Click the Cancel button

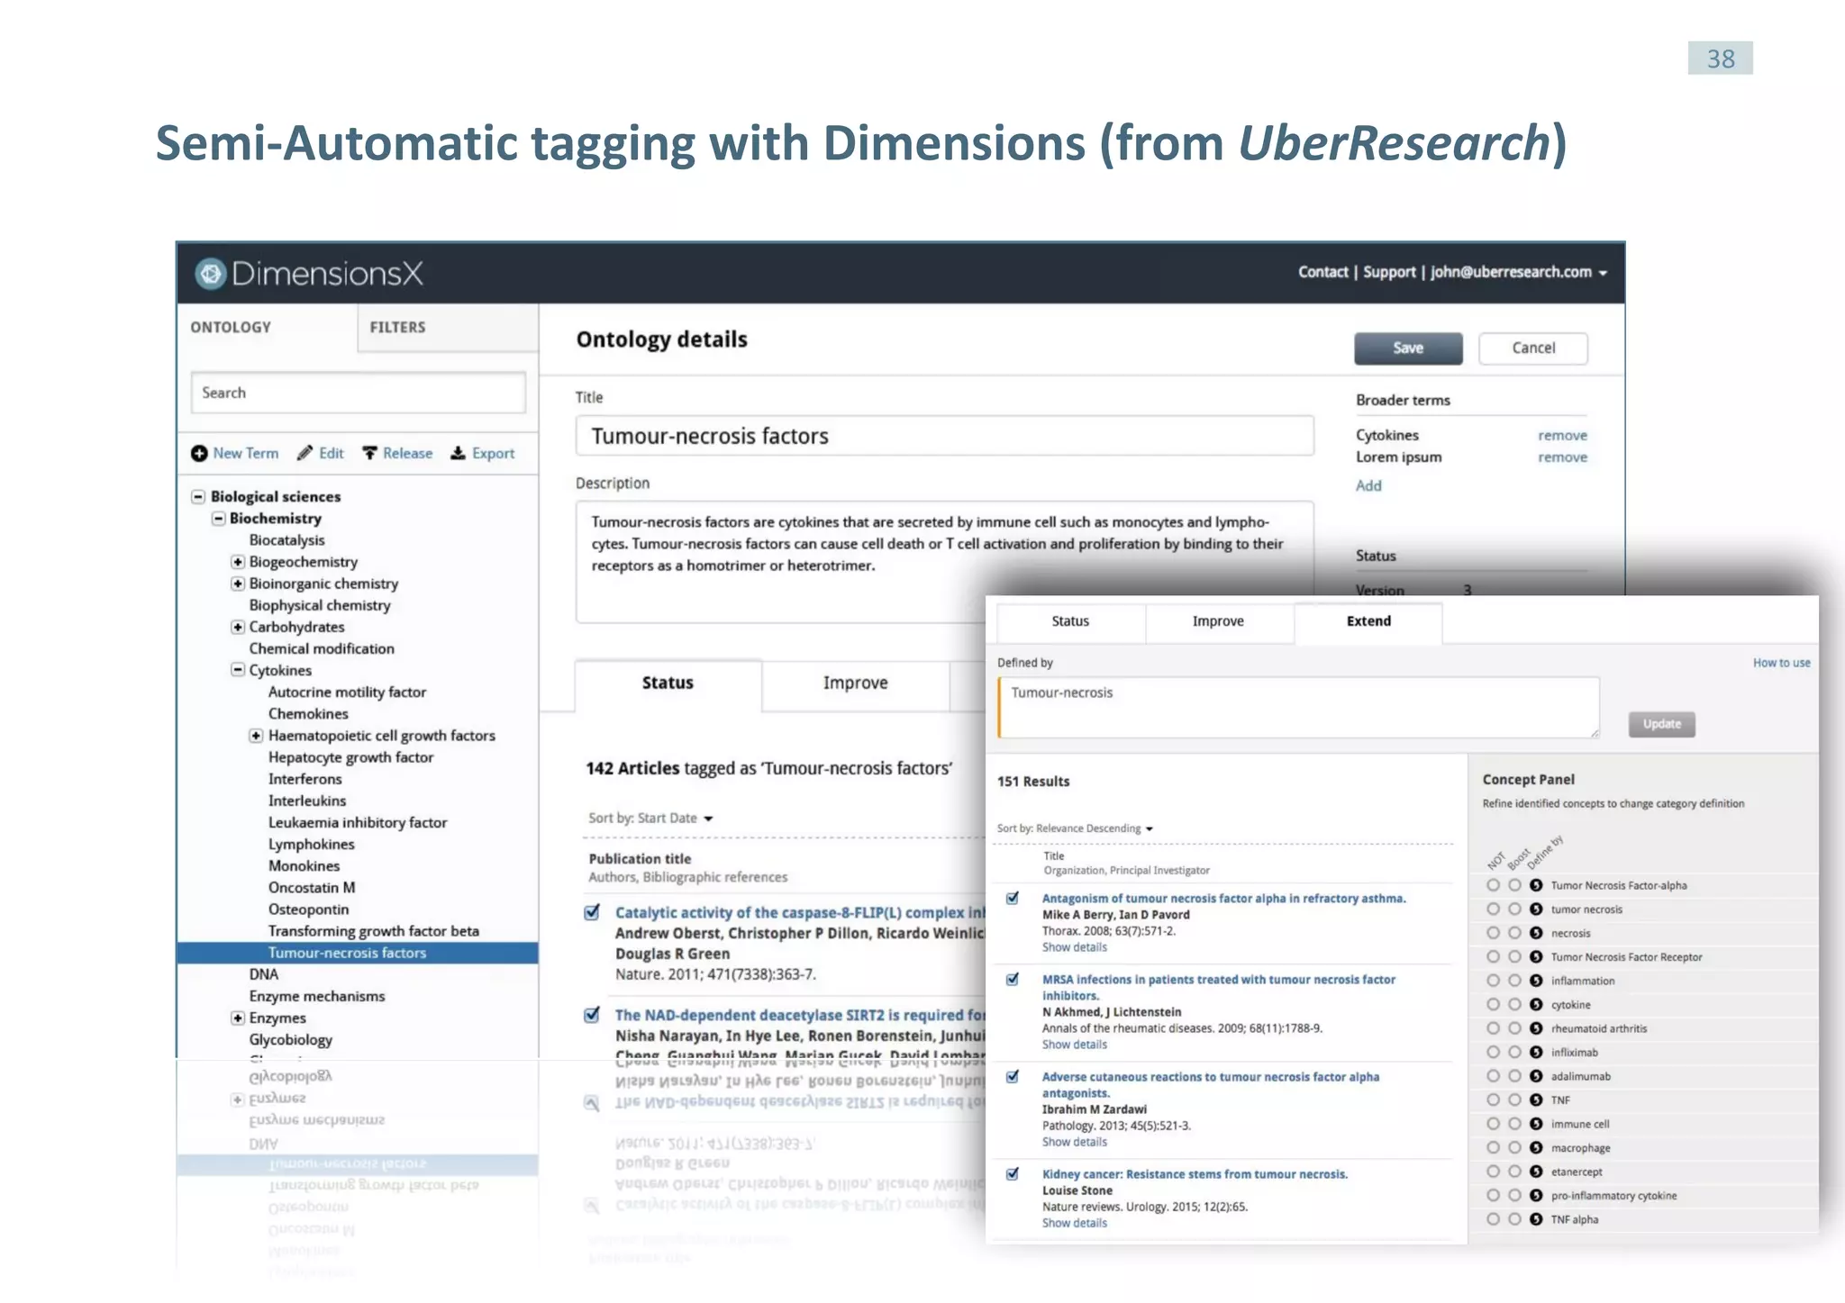click(1533, 348)
